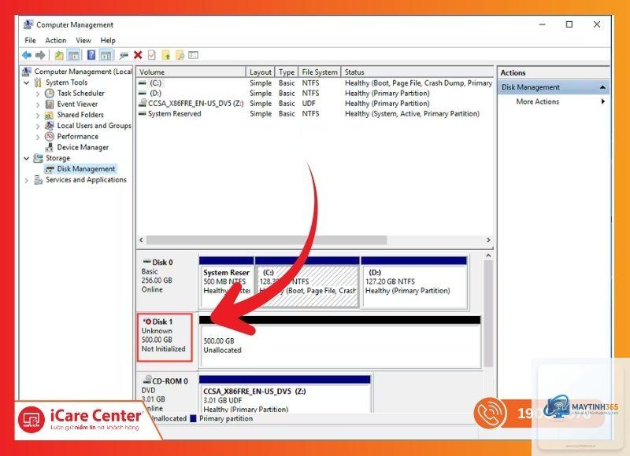
Task: Open the Help menu
Action: (x=108, y=40)
